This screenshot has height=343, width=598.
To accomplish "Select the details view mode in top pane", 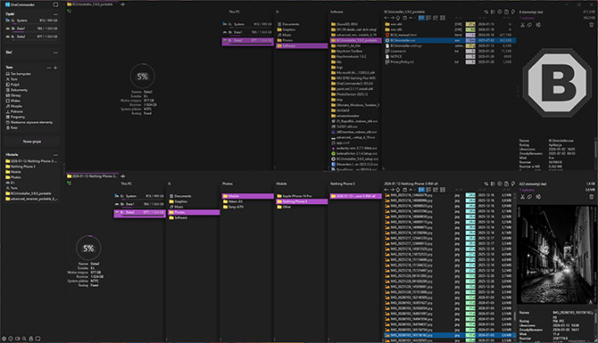I will 421,18.
